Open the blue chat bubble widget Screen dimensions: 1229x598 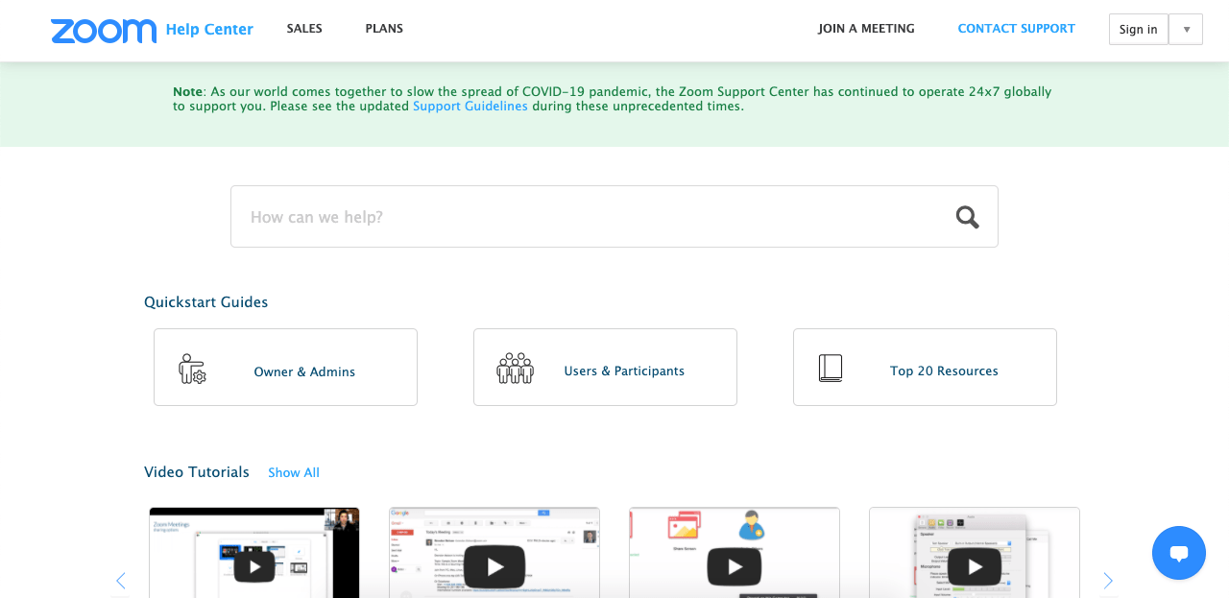(x=1179, y=553)
